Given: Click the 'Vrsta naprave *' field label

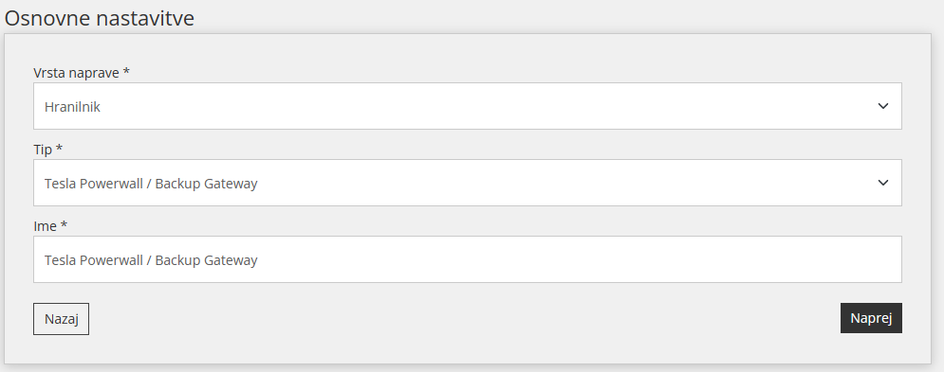Looking at the screenshot, I should (82, 73).
